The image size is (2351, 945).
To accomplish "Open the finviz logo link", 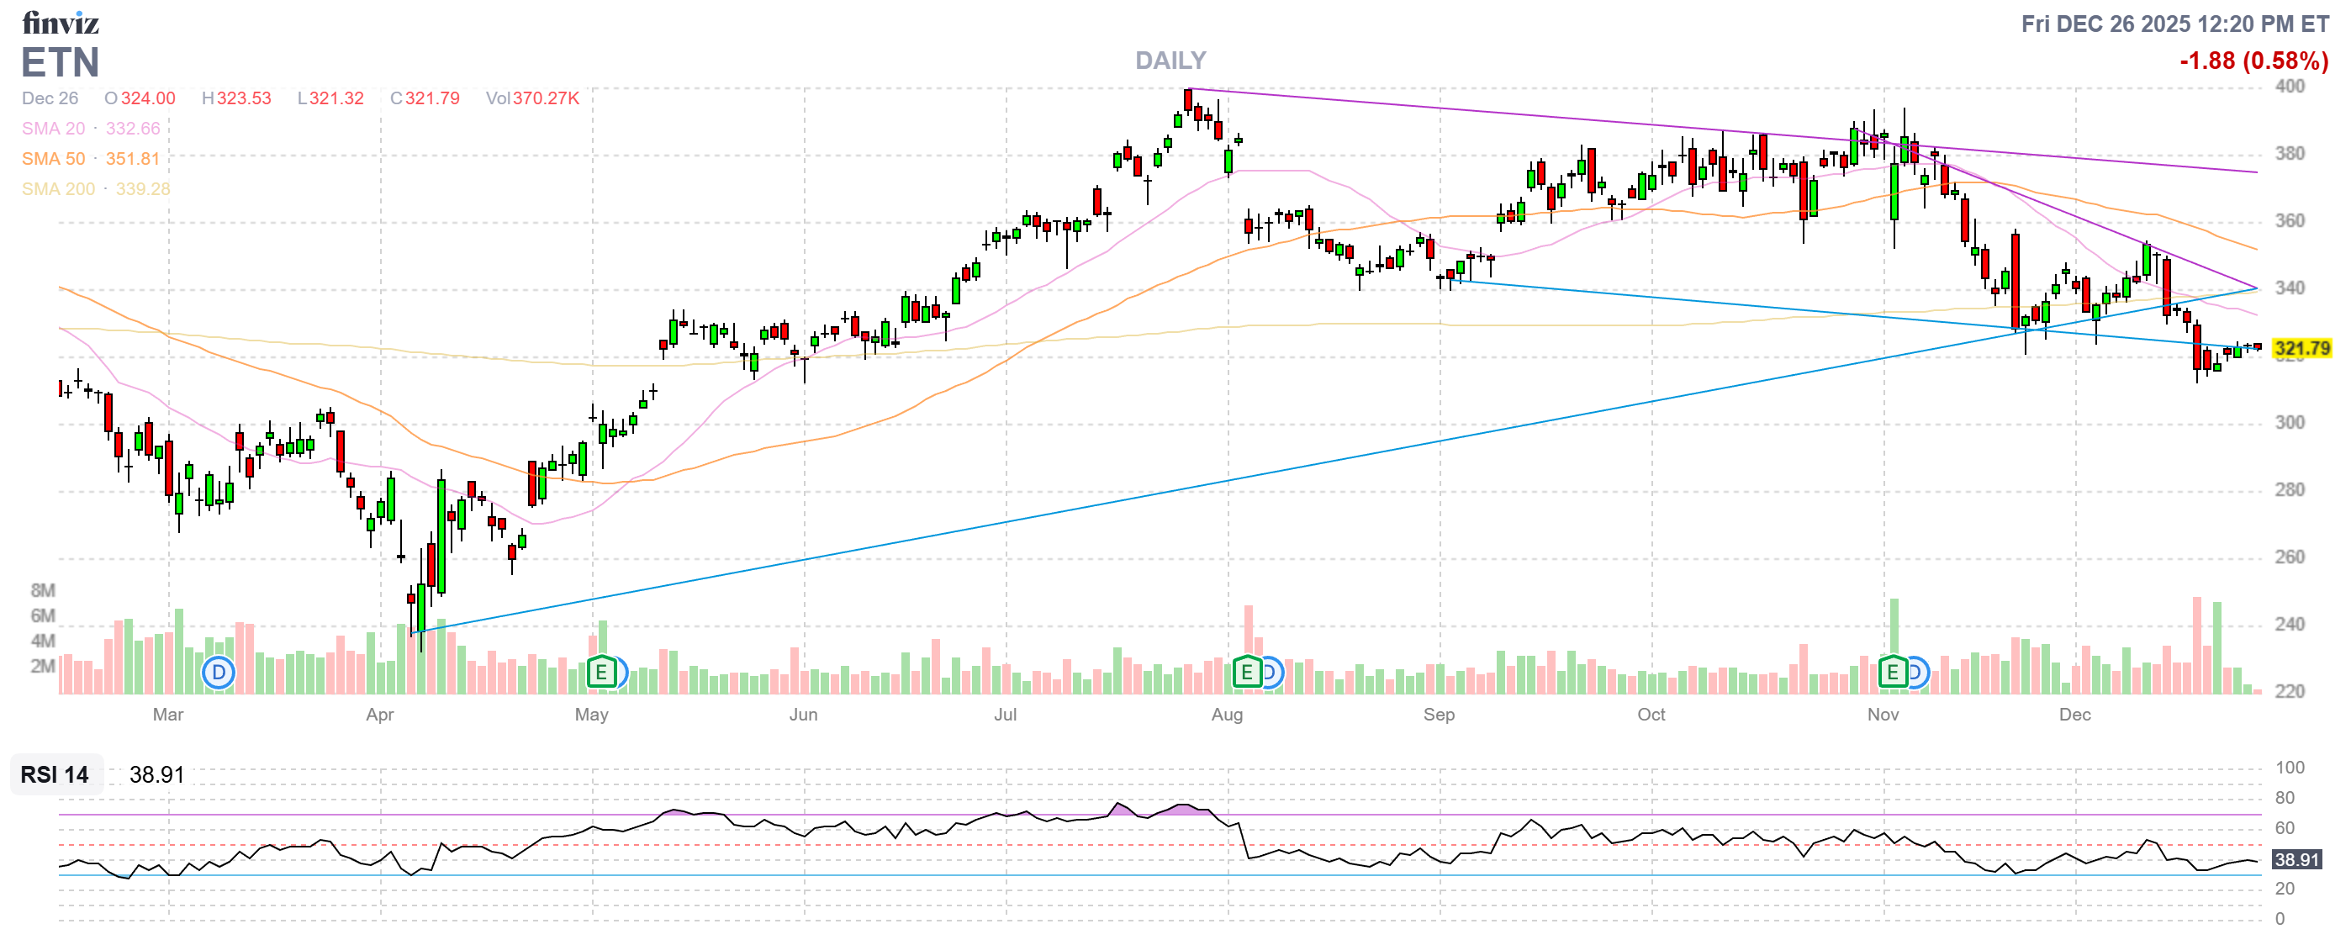I will (61, 23).
